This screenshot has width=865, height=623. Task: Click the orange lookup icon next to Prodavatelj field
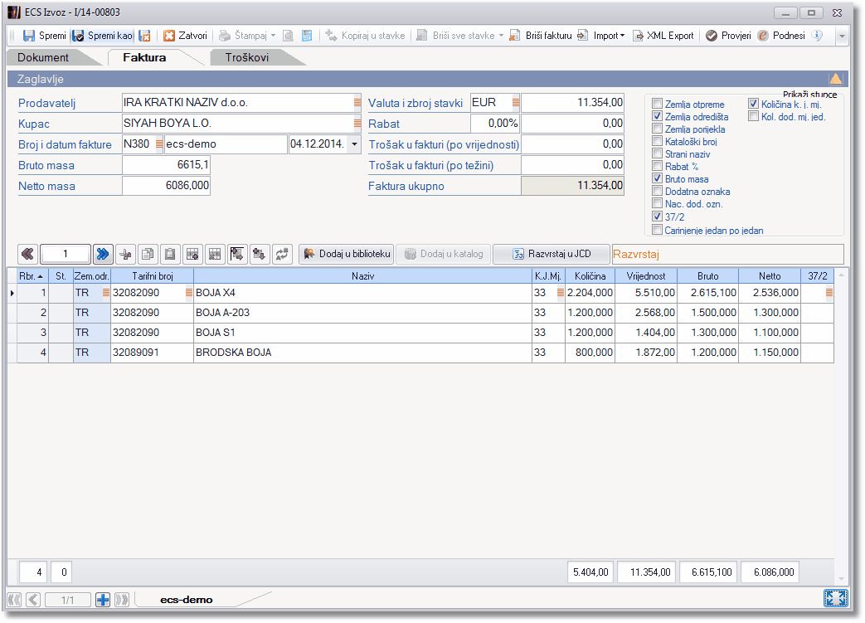pyautogui.click(x=357, y=103)
